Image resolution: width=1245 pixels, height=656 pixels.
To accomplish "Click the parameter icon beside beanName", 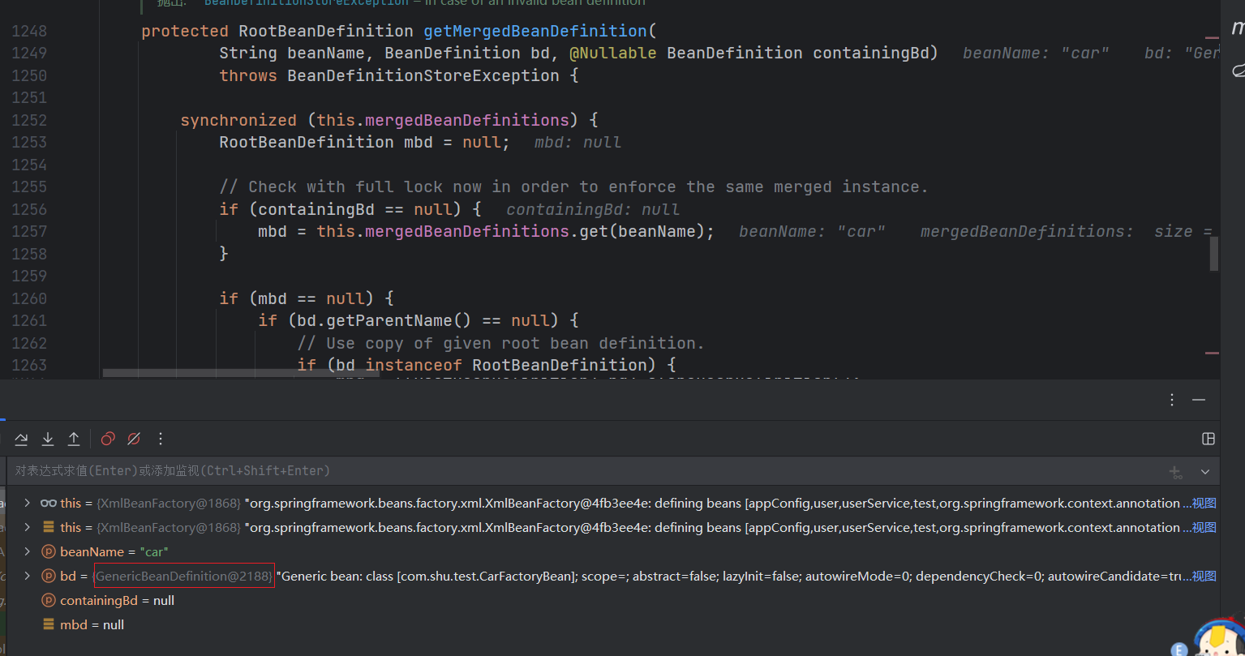I will tap(49, 551).
